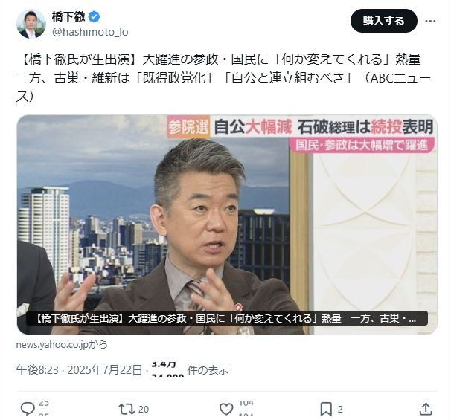Open the @hashimoto_lo handle link
451x420 pixels.
(90, 32)
